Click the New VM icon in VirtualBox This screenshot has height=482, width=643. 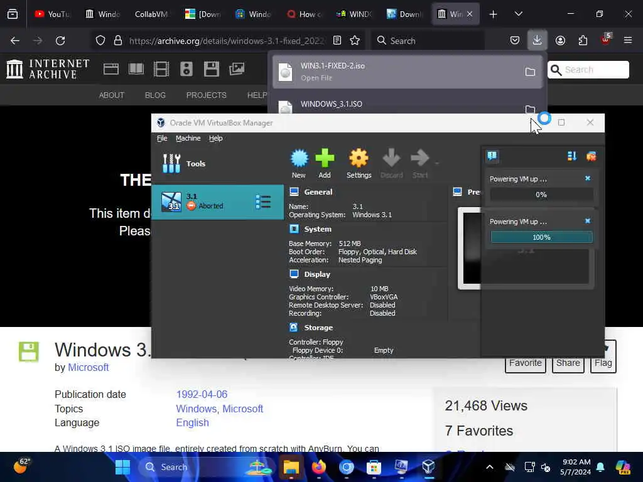tap(299, 164)
